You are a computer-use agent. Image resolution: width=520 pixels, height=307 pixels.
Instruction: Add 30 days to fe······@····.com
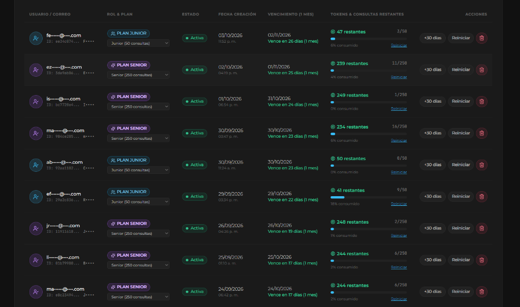[433, 38]
